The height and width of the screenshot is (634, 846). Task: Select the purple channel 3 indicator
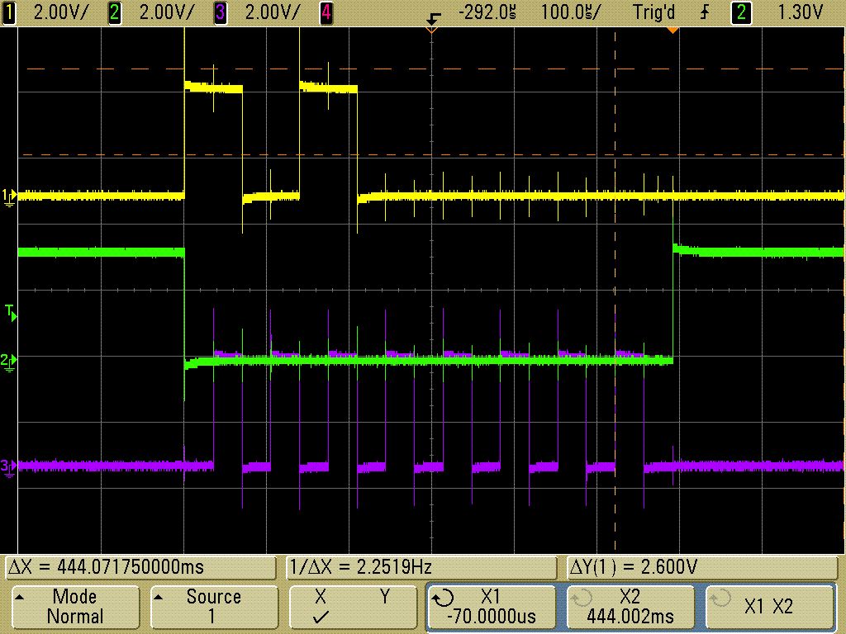point(219,12)
